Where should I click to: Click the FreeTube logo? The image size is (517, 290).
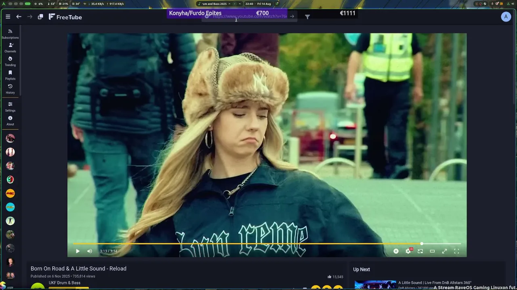pyautogui.click(x=65, y=17)
